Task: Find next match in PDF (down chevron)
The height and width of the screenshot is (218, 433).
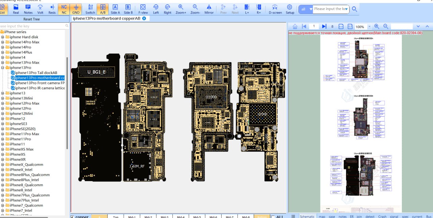Action: (418, 26)
